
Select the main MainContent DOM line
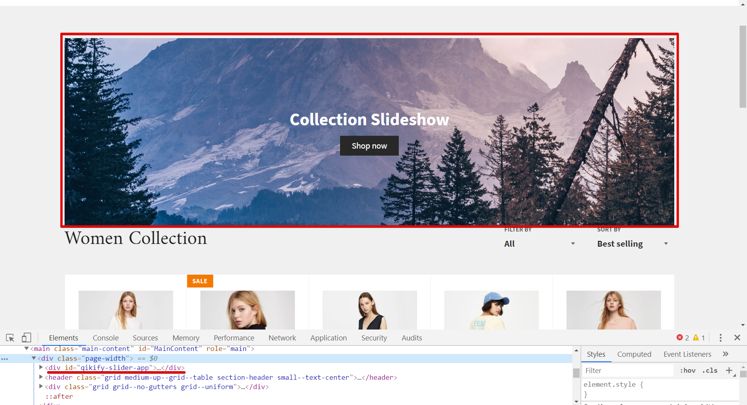pos(142,349)
